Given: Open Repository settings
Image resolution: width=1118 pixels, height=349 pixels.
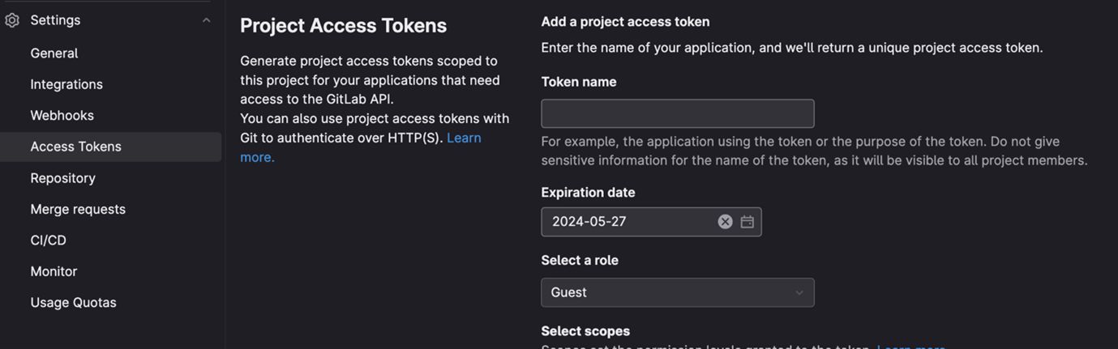Looking at the screenshot, I should pos(63,178).
